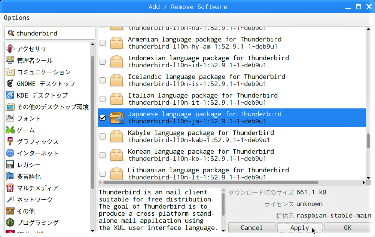Select the 管理者ツール category icon
This screenshot has height=237, width=375.
10,60
